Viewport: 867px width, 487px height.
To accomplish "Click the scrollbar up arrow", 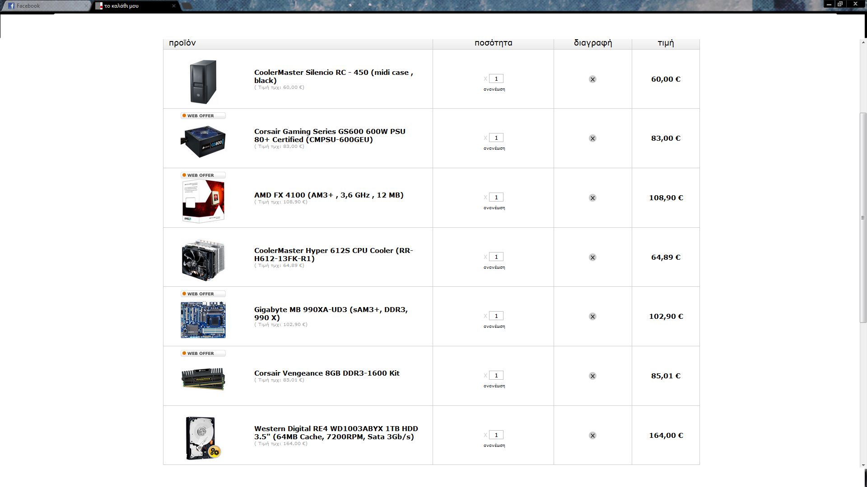I will coord(863,42).
